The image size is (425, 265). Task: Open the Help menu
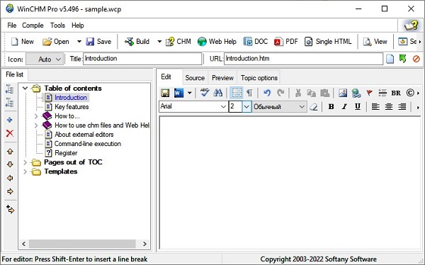77,26
